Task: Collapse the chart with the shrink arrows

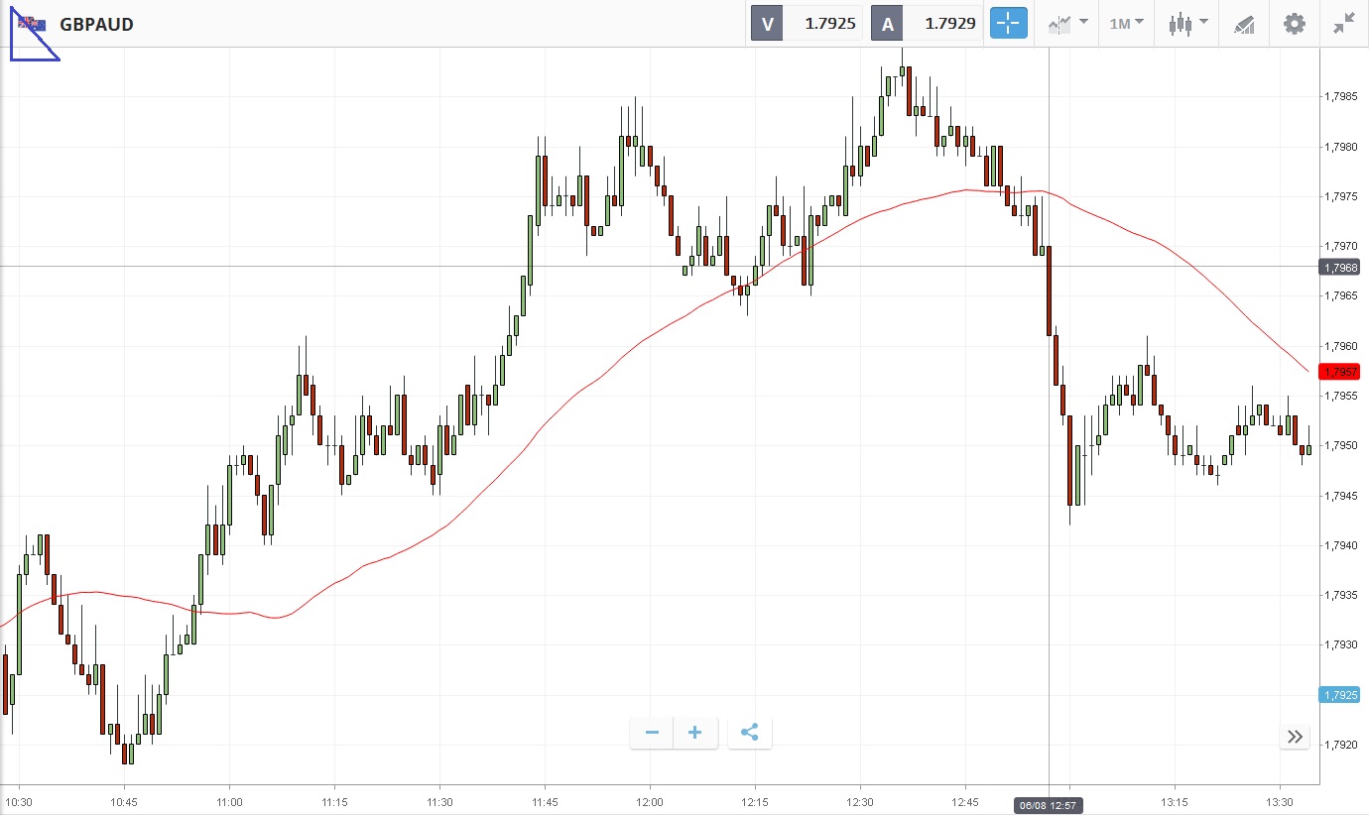Action: pos(1344,24)
